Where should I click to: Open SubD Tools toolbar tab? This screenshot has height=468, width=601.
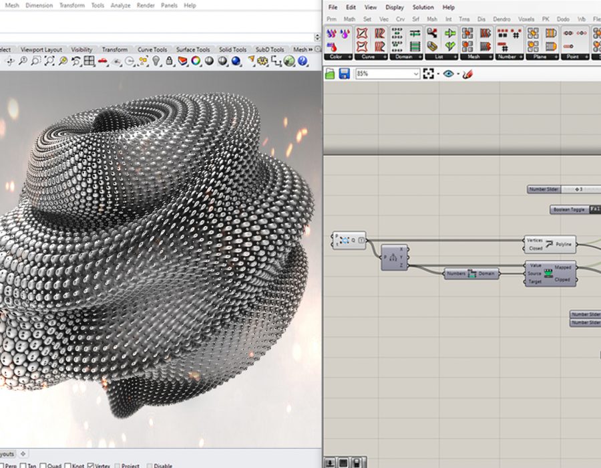(x=270, y=49)
